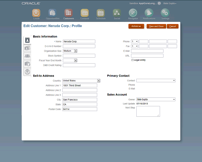Image resolution: width=202 pixels, height=162 pixels.
Task: Click the Address Line 3 field
Action: 80,95
